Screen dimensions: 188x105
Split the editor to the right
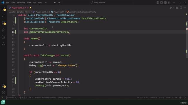[x=181, y=8]
